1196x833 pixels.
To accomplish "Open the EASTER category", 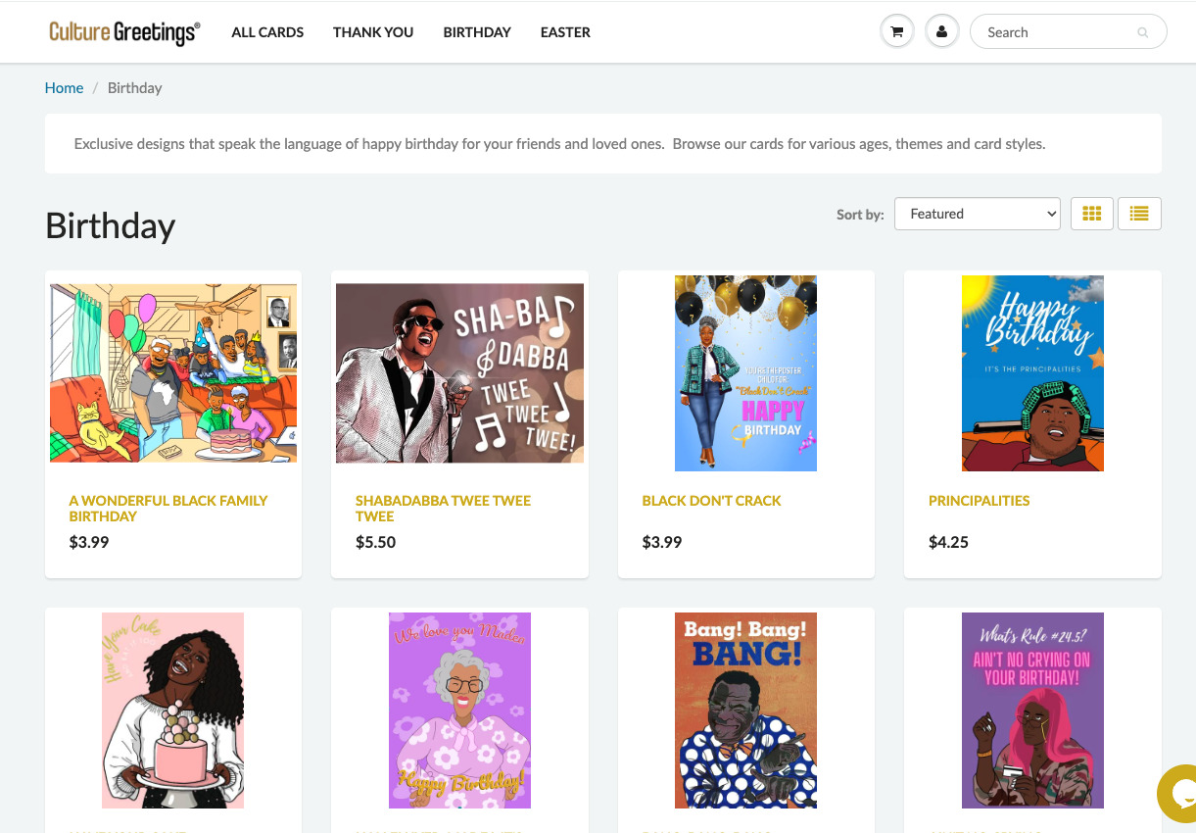I will point(565,32).
